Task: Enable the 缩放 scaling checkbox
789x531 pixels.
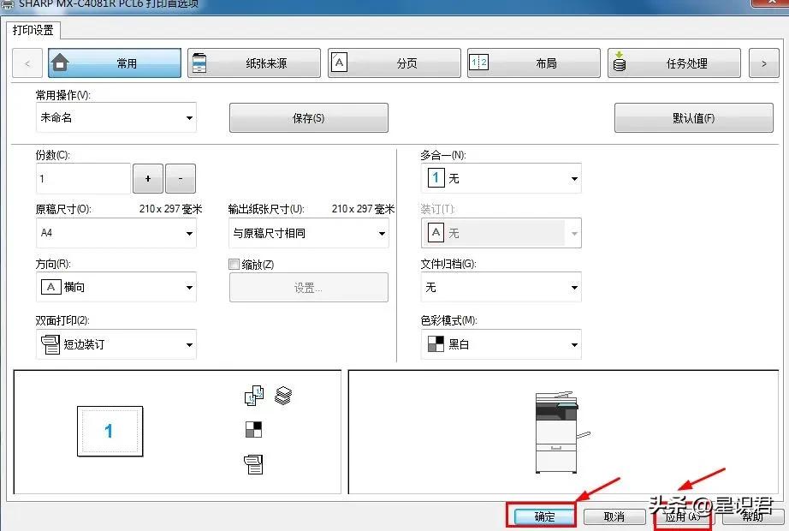Action: click(x=234, y=264)
